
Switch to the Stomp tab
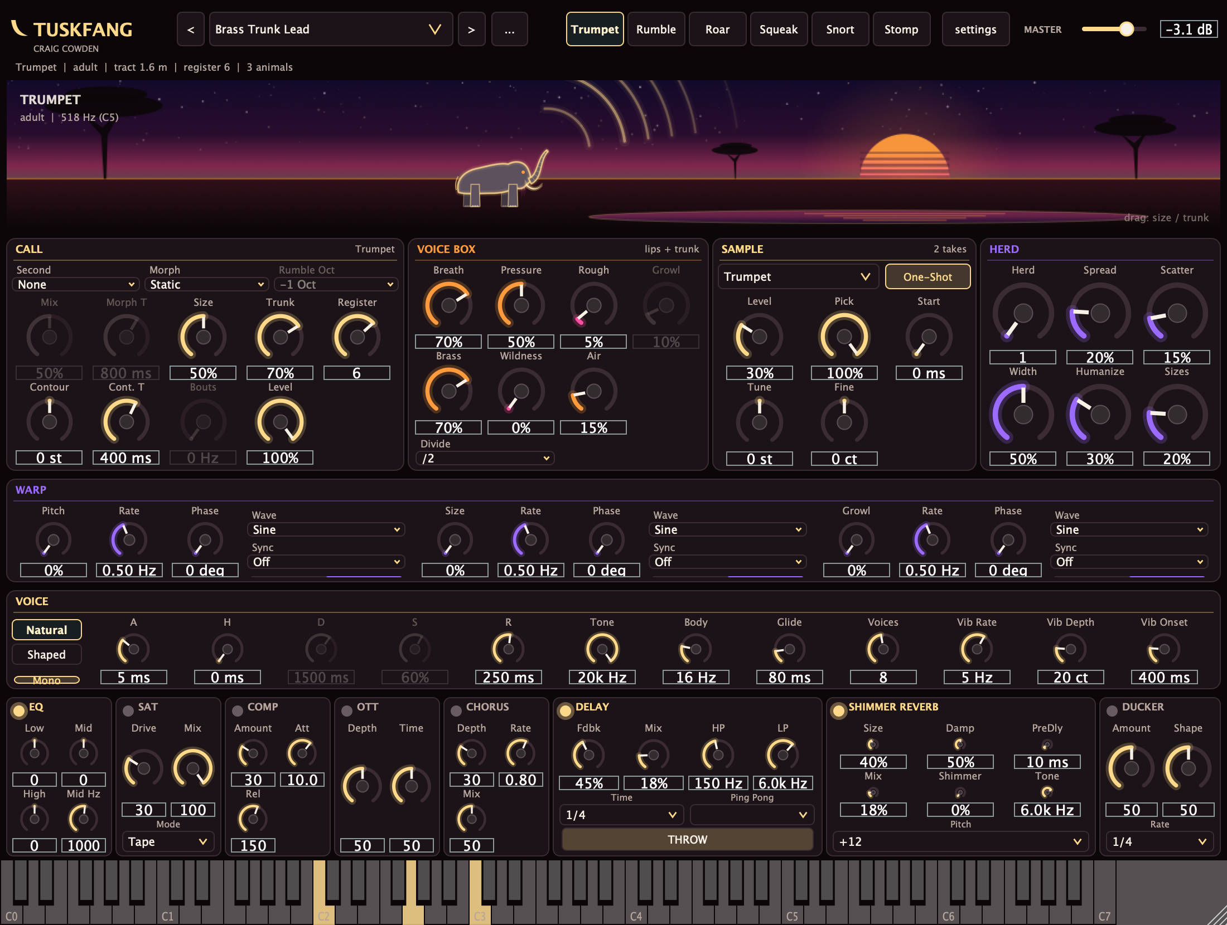tap(901, 30)
